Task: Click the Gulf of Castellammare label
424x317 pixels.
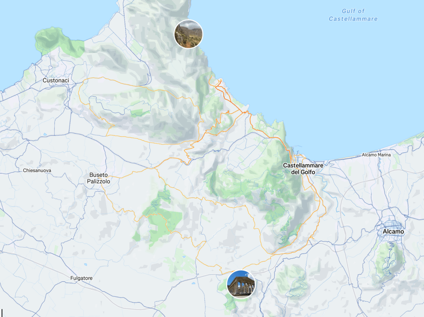Action: pyautogui.click(x=353, y=15)
